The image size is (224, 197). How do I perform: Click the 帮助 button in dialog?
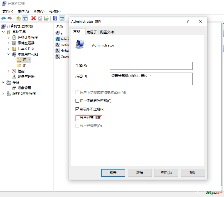193,173
